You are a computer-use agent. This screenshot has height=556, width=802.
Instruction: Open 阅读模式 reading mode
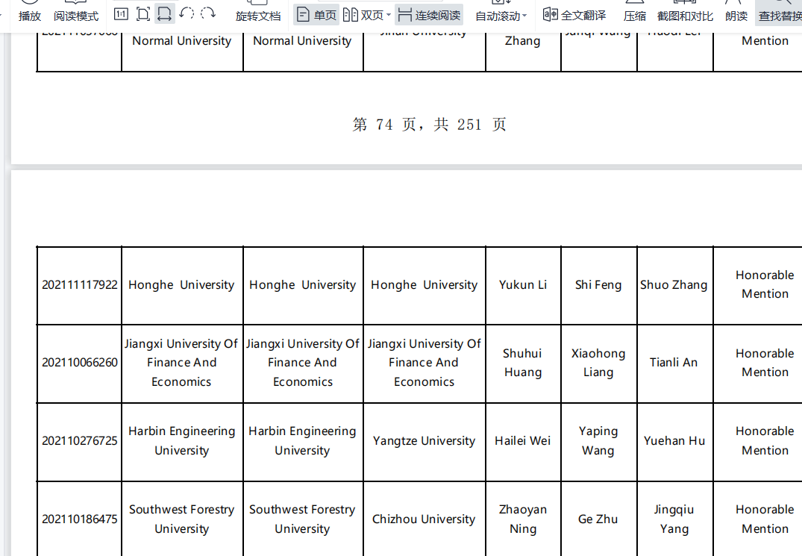pos(75,12)
